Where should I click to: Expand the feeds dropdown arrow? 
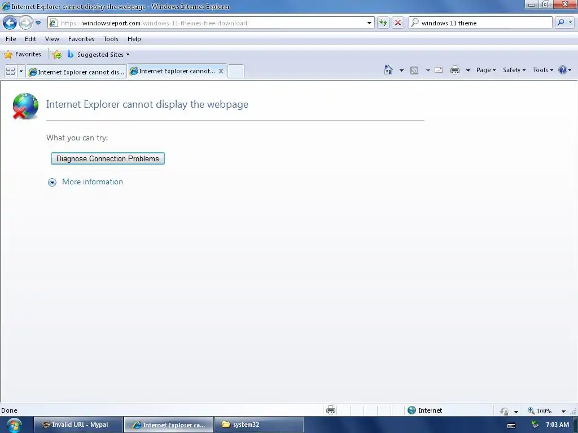click(428, 70)
